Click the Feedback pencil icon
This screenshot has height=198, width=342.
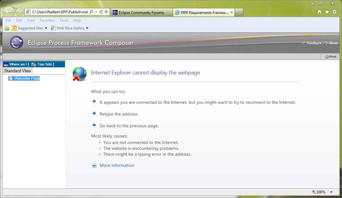(303, 43)
